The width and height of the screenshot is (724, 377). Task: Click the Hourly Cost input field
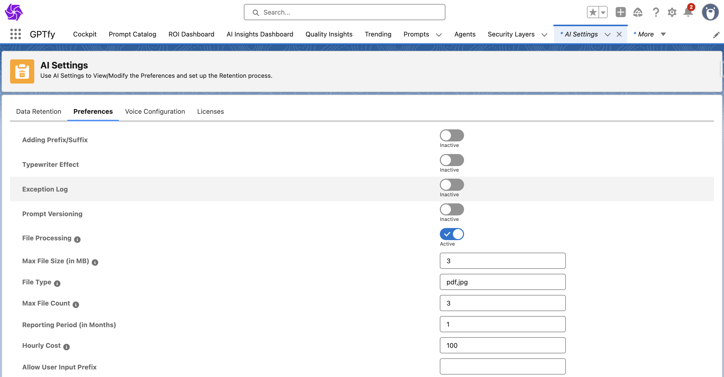(x=502, y=345)
